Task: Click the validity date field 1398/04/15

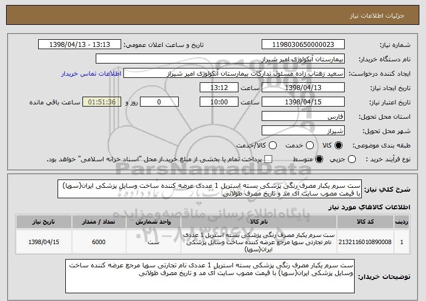Action: point(303,102)
